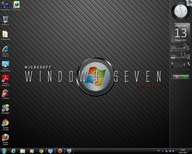Click the analog clock gadget

[180, 11]
